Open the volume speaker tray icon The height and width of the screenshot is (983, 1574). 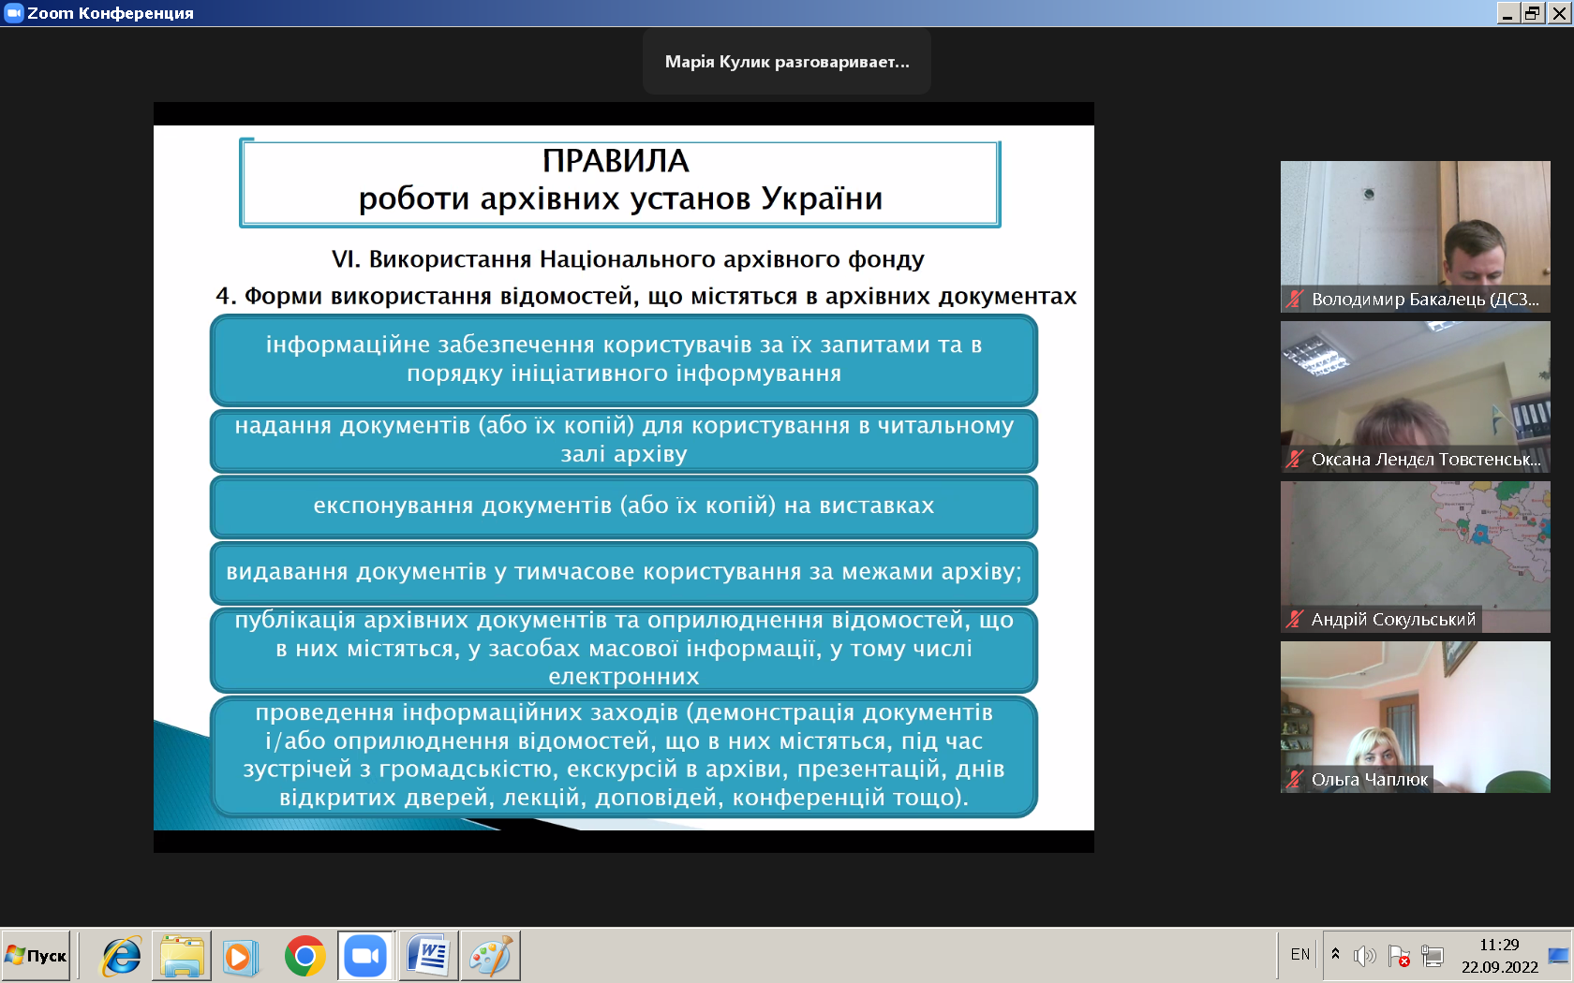point(1365,956)
